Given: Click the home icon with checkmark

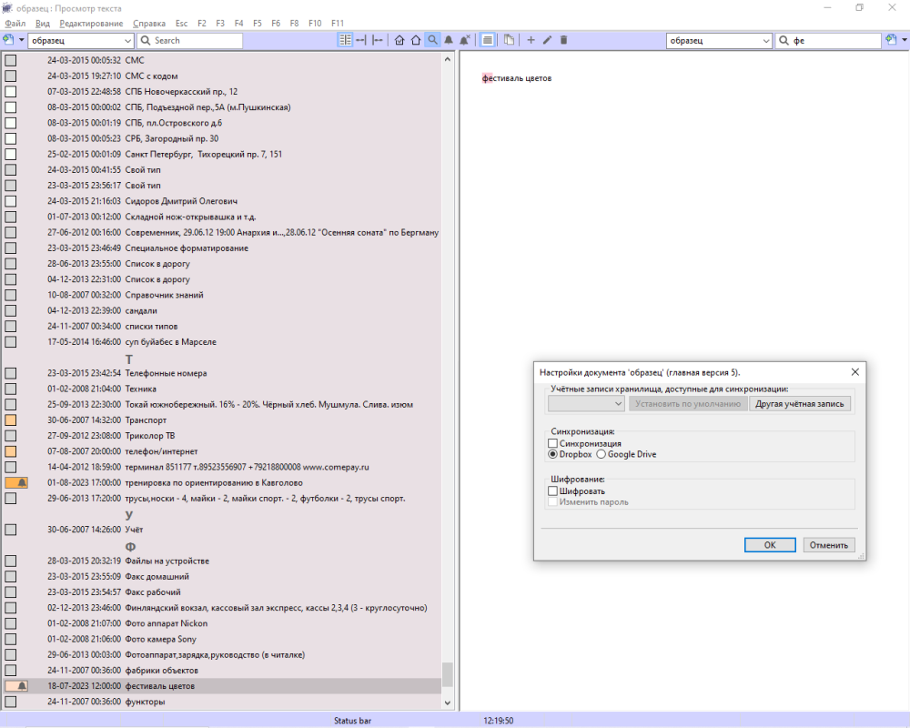Looking at the screenshot, I should (399, 40).
